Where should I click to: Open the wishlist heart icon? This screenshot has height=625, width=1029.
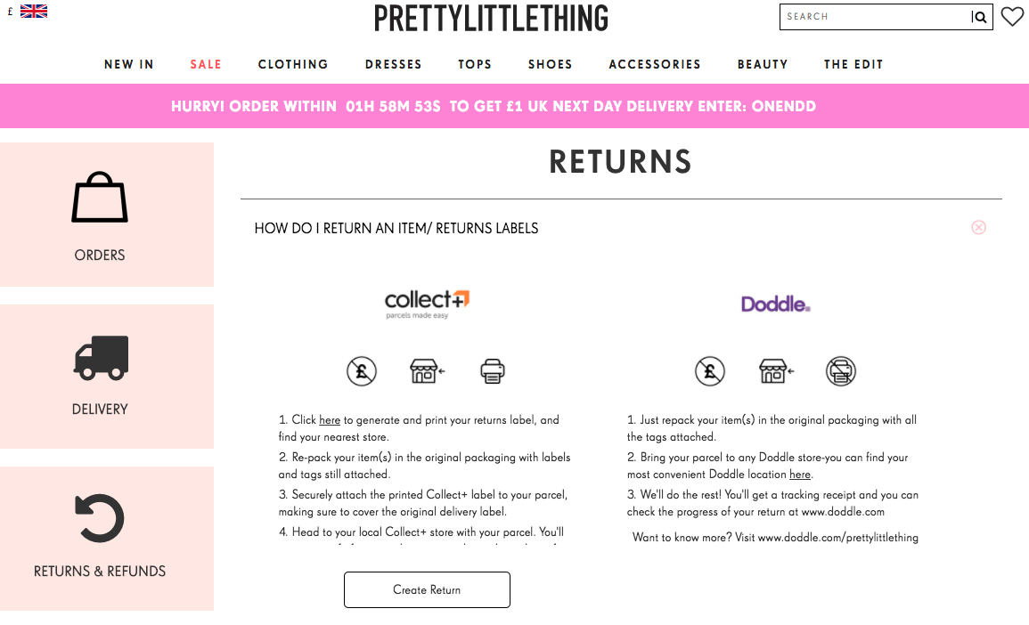click(1012, 16)
